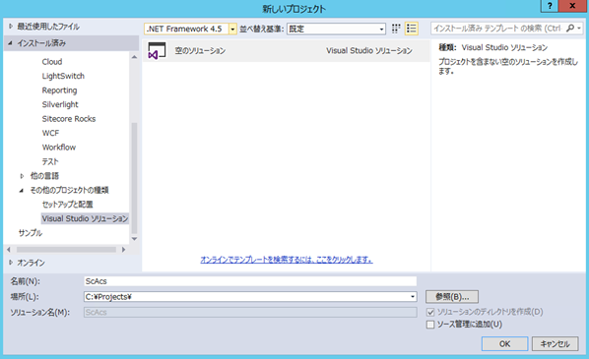Expand 最近使用したファイル section
The height and width of the screenshot is (359, 589).
tap(11, 27)
